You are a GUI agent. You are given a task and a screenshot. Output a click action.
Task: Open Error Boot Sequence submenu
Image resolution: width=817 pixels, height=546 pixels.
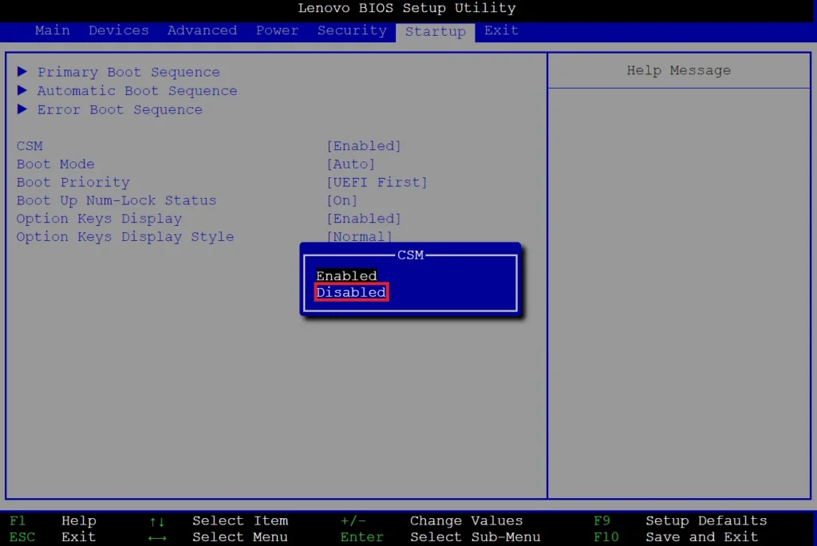click(120, 109)
